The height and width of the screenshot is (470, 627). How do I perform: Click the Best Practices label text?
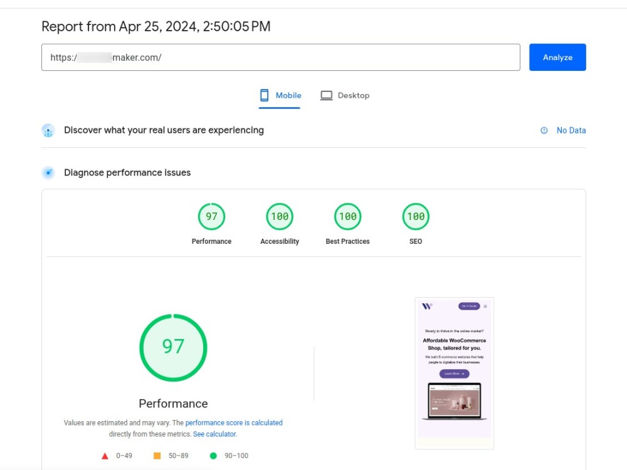(x=347, y=241)
